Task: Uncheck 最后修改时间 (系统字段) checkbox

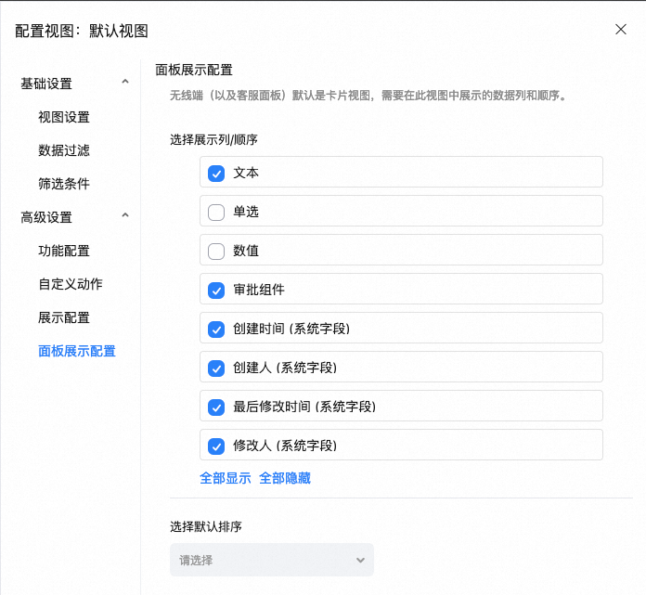Action: click(x=216, y=407)
